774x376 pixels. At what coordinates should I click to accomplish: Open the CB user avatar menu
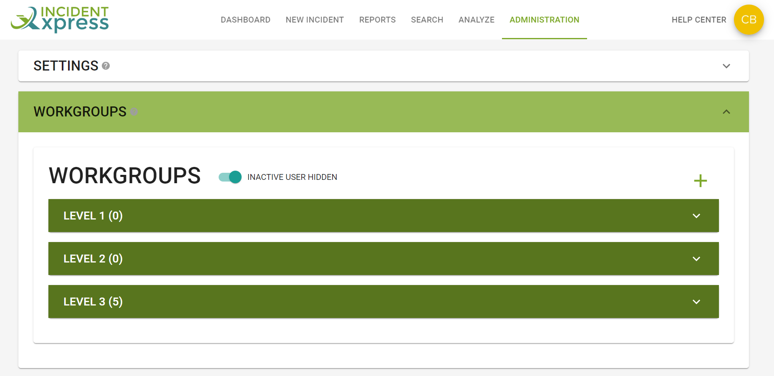pyautogui.click(x=749, y=20)
